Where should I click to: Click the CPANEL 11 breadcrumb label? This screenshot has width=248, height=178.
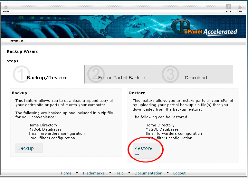[x=17, y=41]
